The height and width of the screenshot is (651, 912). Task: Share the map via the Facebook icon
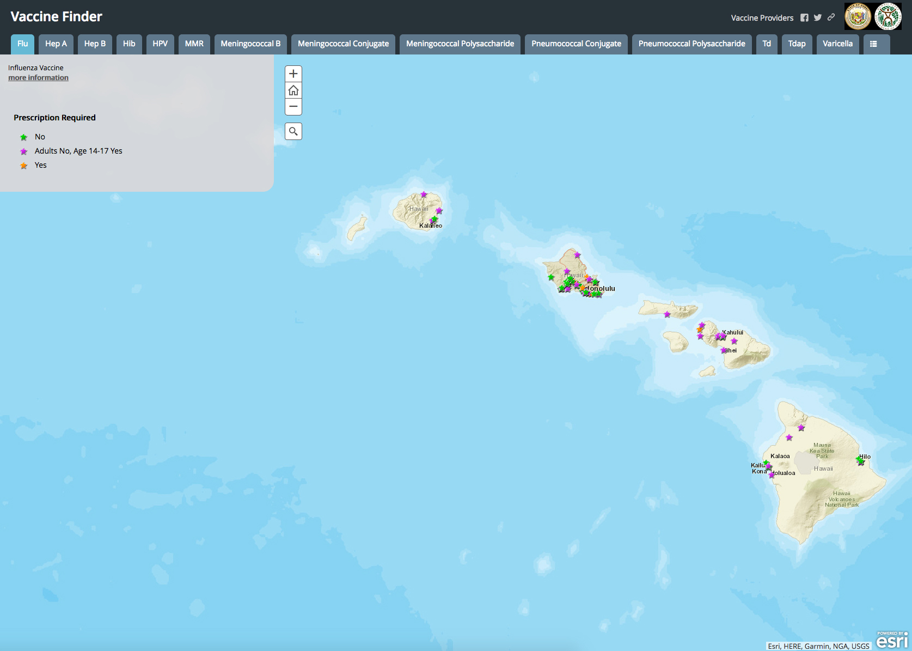pos(804,17)
